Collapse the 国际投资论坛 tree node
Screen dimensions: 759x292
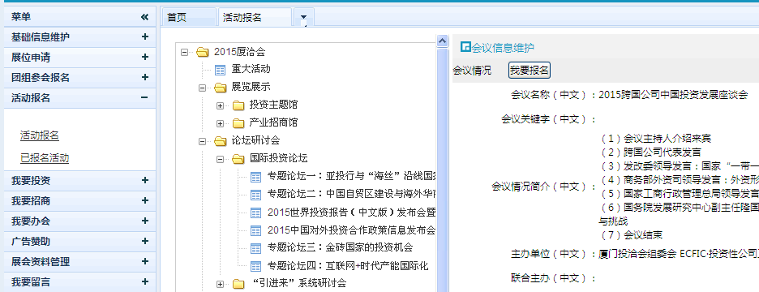pyautogui.click(x=221, y=158)
